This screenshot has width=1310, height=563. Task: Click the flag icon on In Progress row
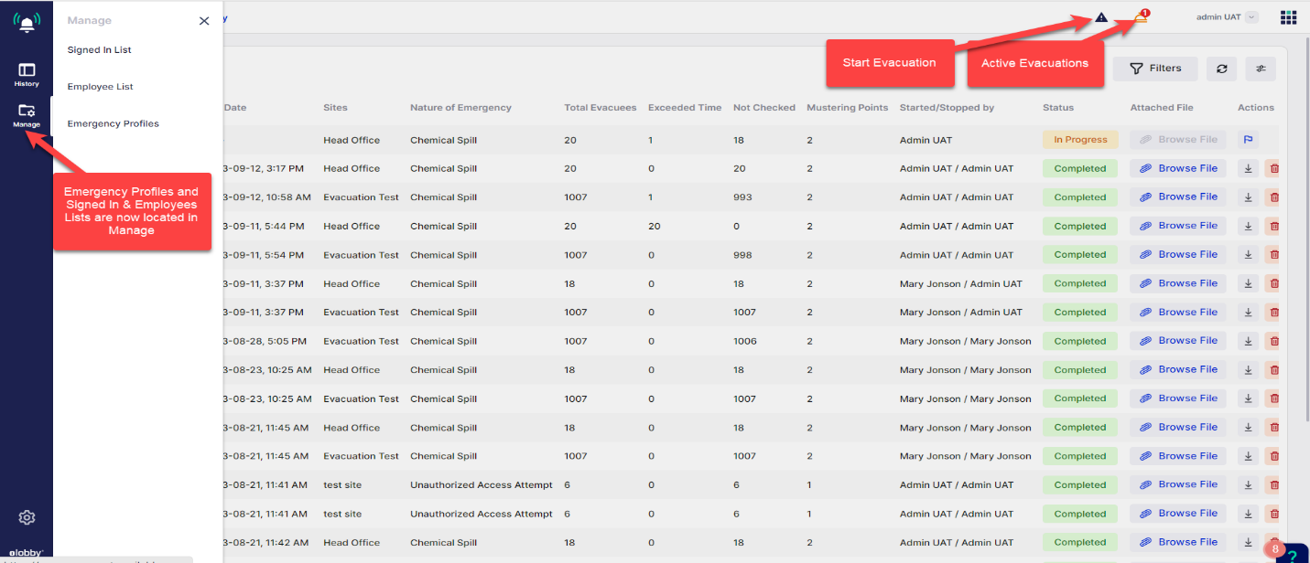pyautogui.click(x=1247, y=140)
